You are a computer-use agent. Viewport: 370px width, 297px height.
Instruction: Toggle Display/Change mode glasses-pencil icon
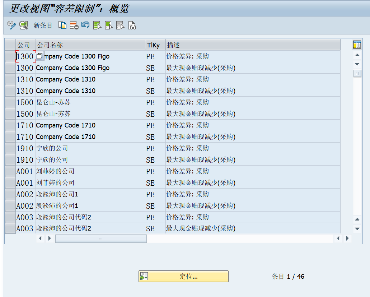[11, 25]
